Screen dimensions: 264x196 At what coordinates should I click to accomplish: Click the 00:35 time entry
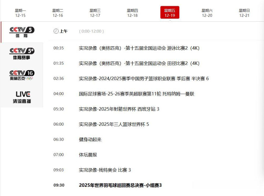tap(59, 48)
